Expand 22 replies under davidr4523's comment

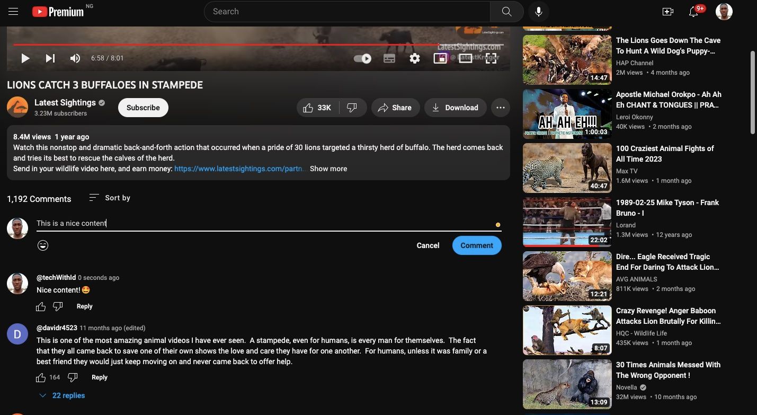point(63,395)
